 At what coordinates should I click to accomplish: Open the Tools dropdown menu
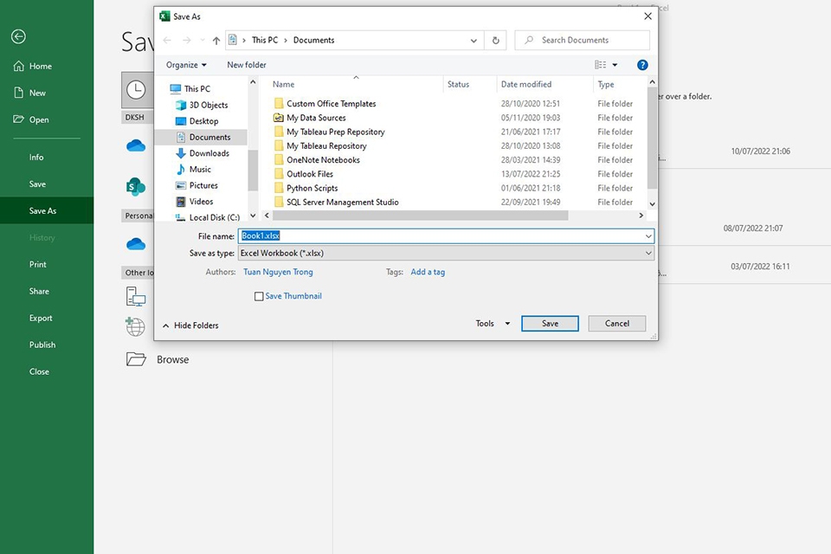point(490,324)
